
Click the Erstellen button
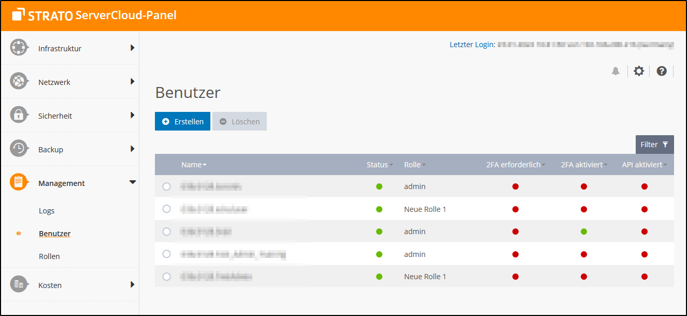[182, 121]
